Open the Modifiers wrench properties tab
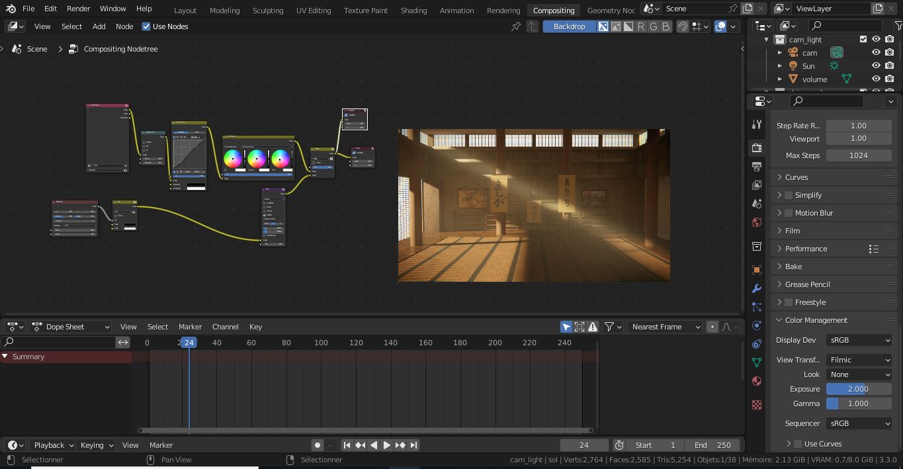903x469 pixels. click(757, 288)
